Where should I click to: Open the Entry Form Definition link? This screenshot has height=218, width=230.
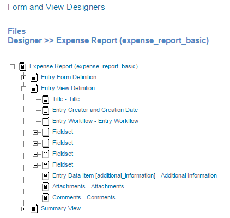(69, 77)
